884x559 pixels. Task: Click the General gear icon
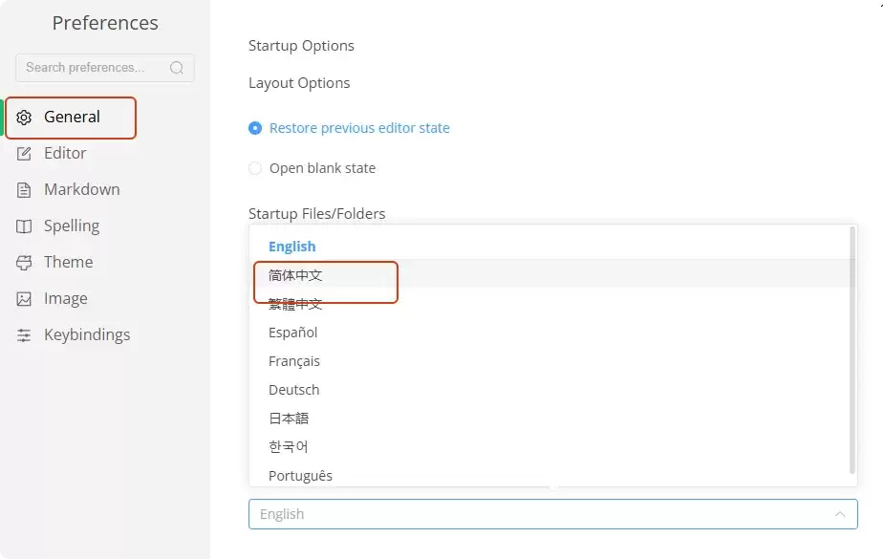(x=24, y=118)
